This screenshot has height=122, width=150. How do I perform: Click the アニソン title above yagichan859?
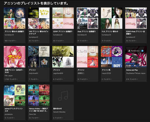(57, 70)
